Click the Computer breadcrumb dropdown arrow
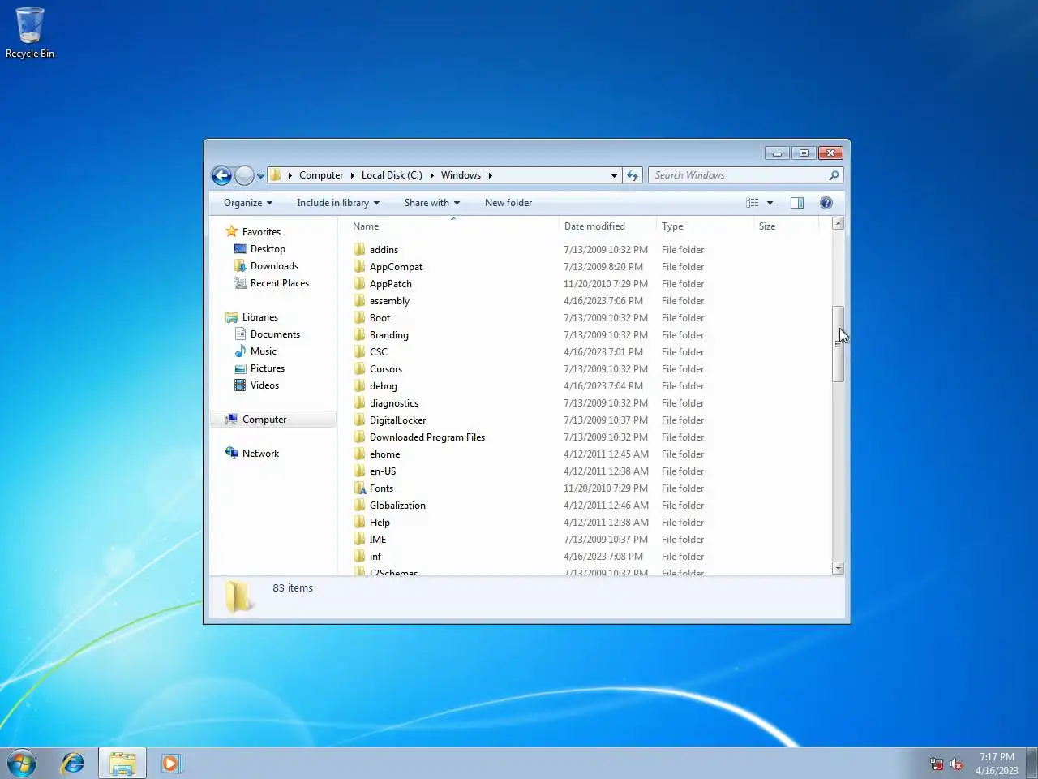Screen dimensions: 1038x779 pyautogui.click(x=352, y=175)
